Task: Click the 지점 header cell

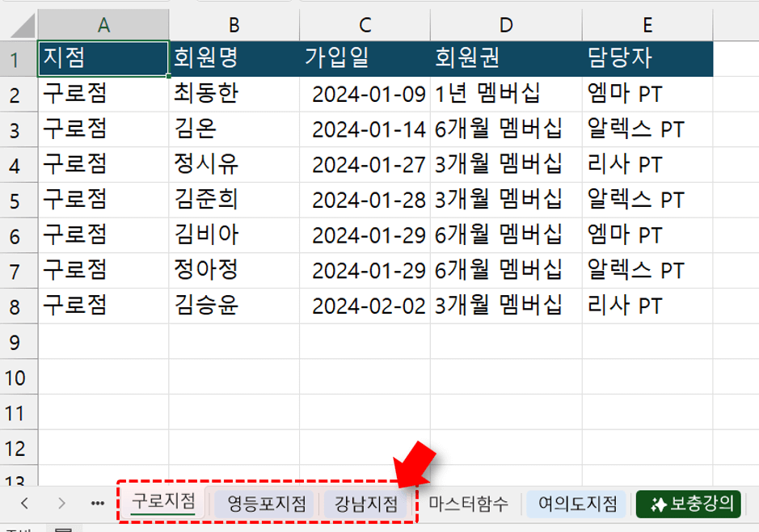Action: (x=102, y=57)
